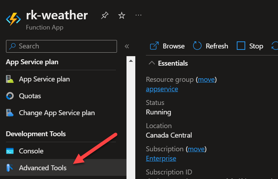
Task: Open the more options ellipsis menu
Action: 138,15
